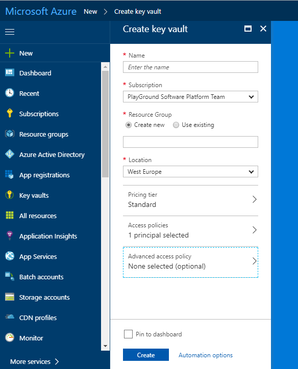Go to Subscriptions in the sidebar
Image resolution: width=298 pixels, height=369 pixels.
point(39,114)
